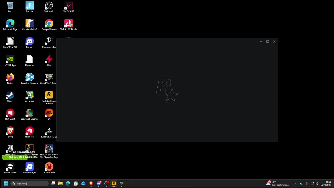Open File Explorer from the taskbar
The image size is (334, 188).
pyautogui.click(x=61, y=184)
